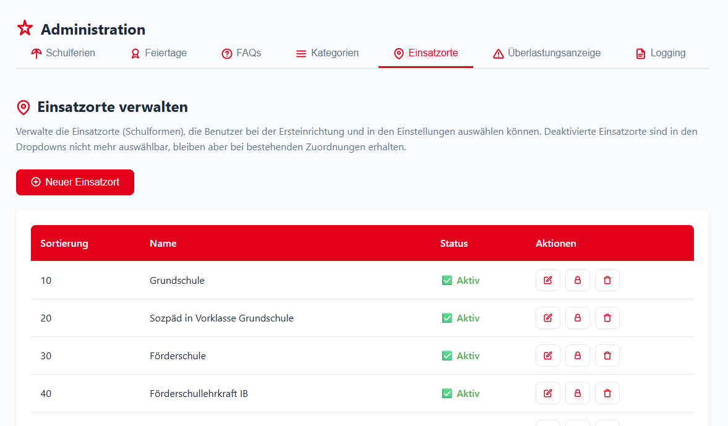This screenshot has height=426, width=728.
Task: Click green Aktiv checkmark for Grundschule
Action: pos(447,280)
